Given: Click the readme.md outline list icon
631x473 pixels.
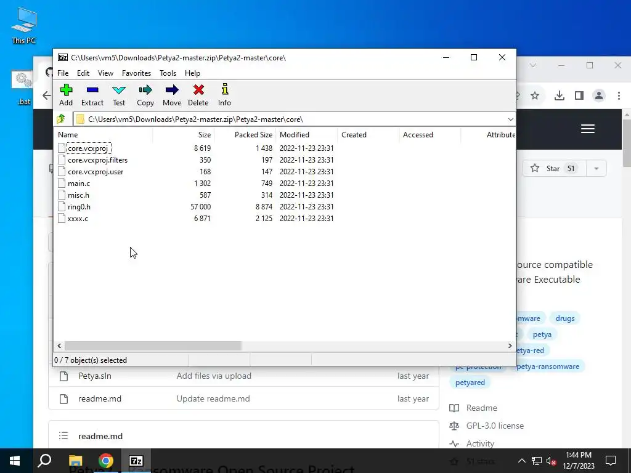Looking at the screenshot, I should point(63,435).
